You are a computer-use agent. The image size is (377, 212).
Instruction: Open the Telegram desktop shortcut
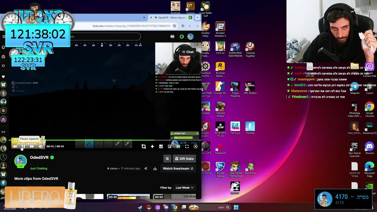point(355,88)
